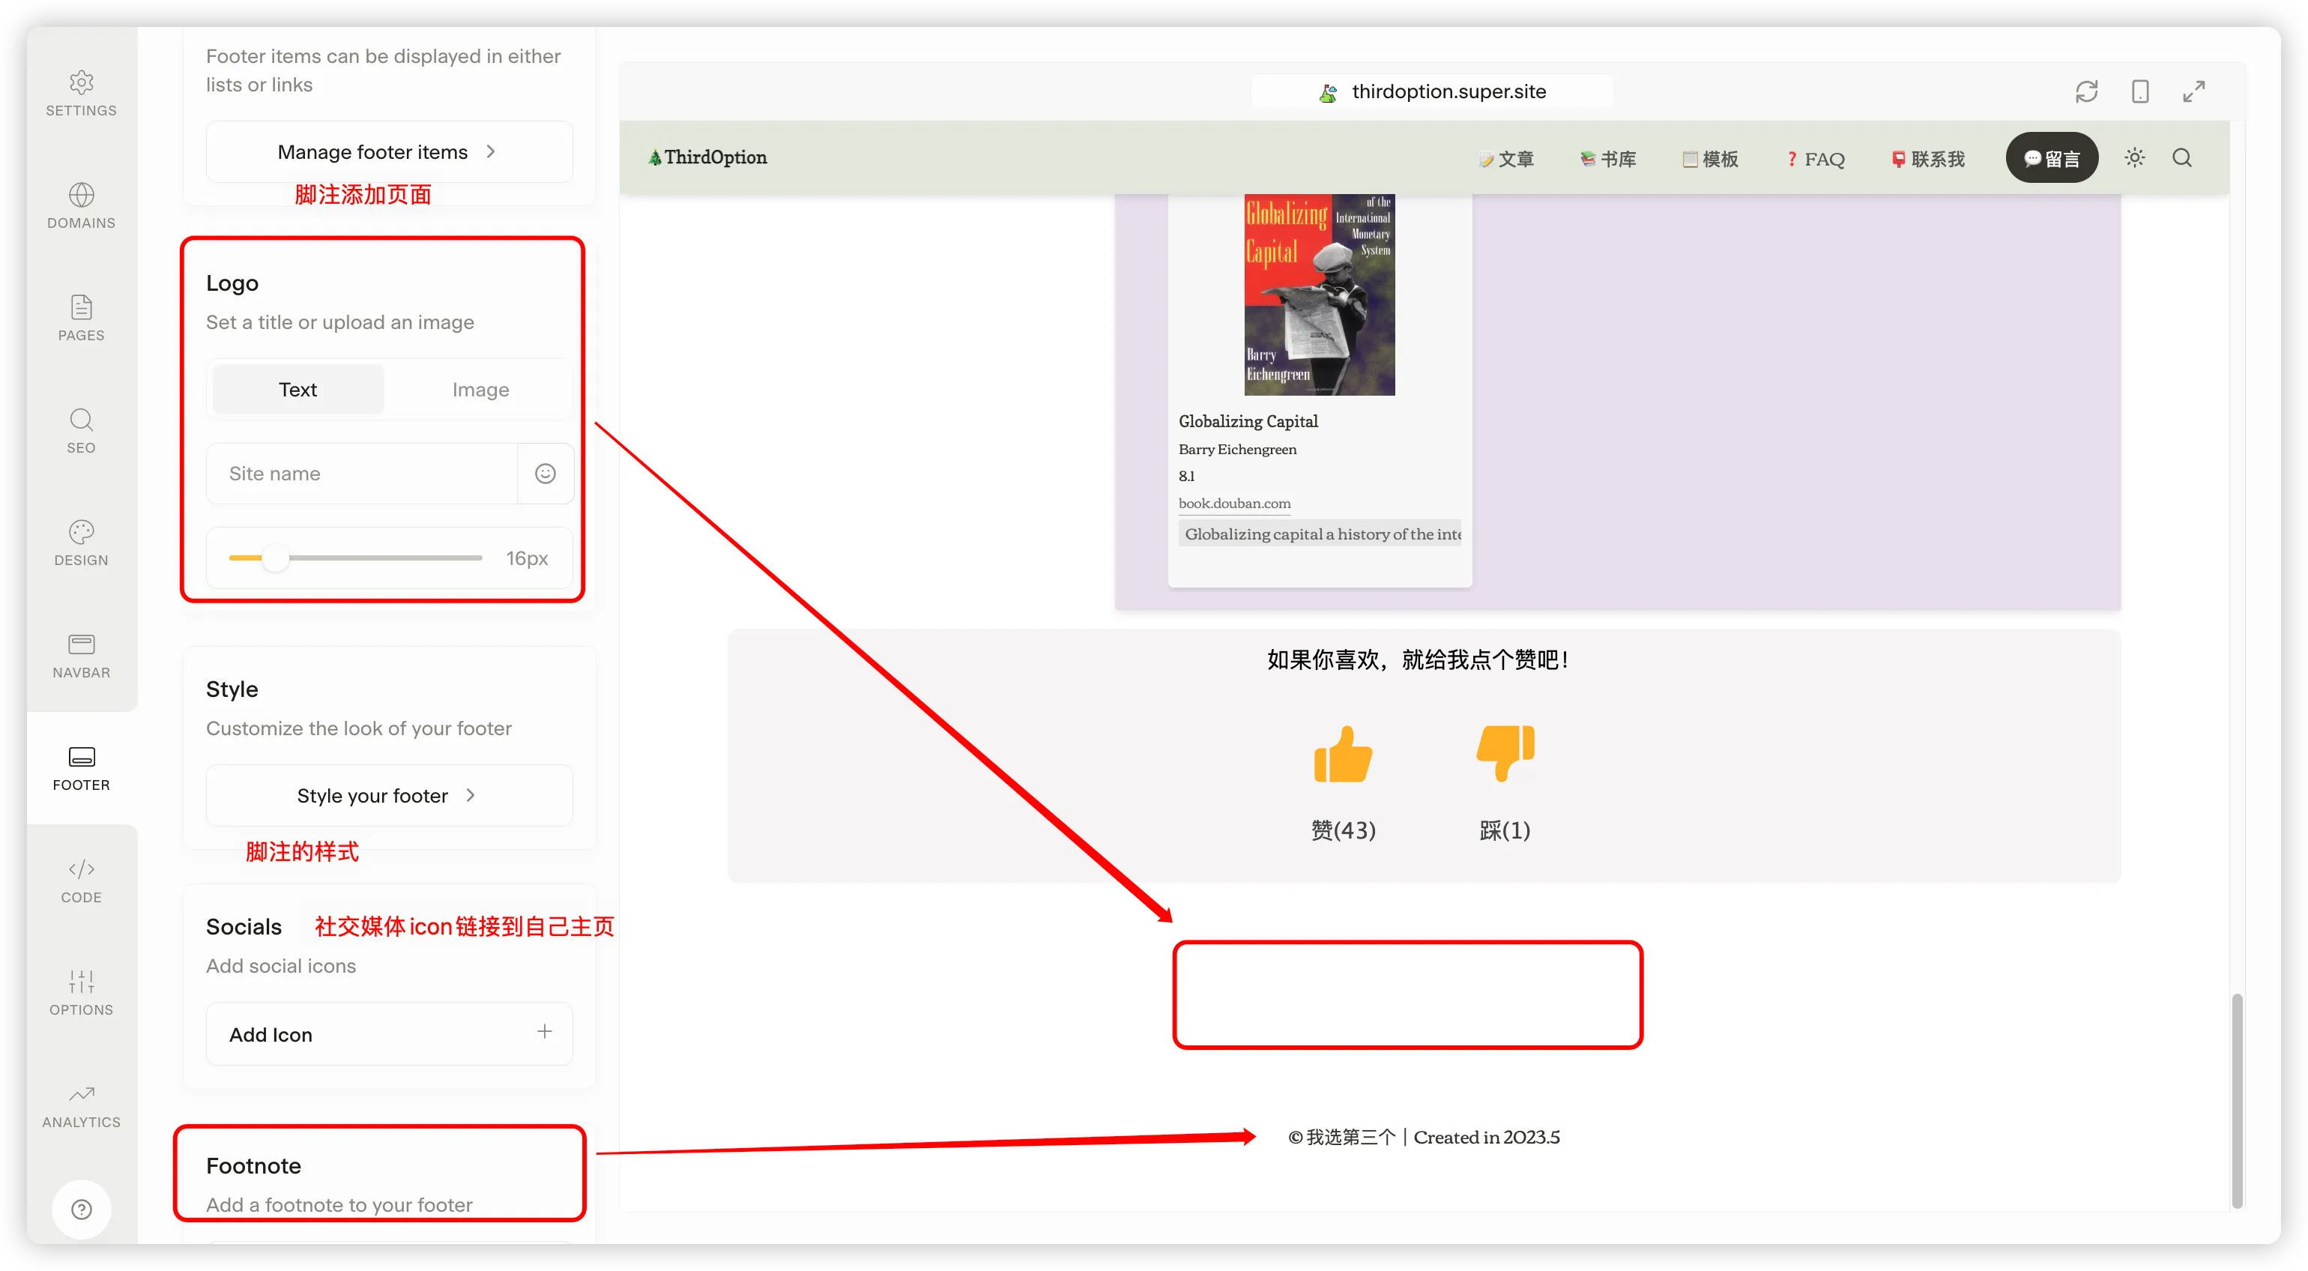Open the Code sidebar section

click(81, 881)
